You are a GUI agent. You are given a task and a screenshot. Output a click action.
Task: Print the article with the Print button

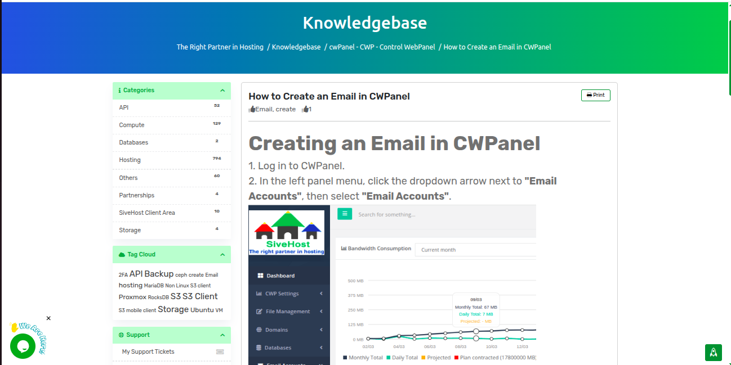[595, 95]
